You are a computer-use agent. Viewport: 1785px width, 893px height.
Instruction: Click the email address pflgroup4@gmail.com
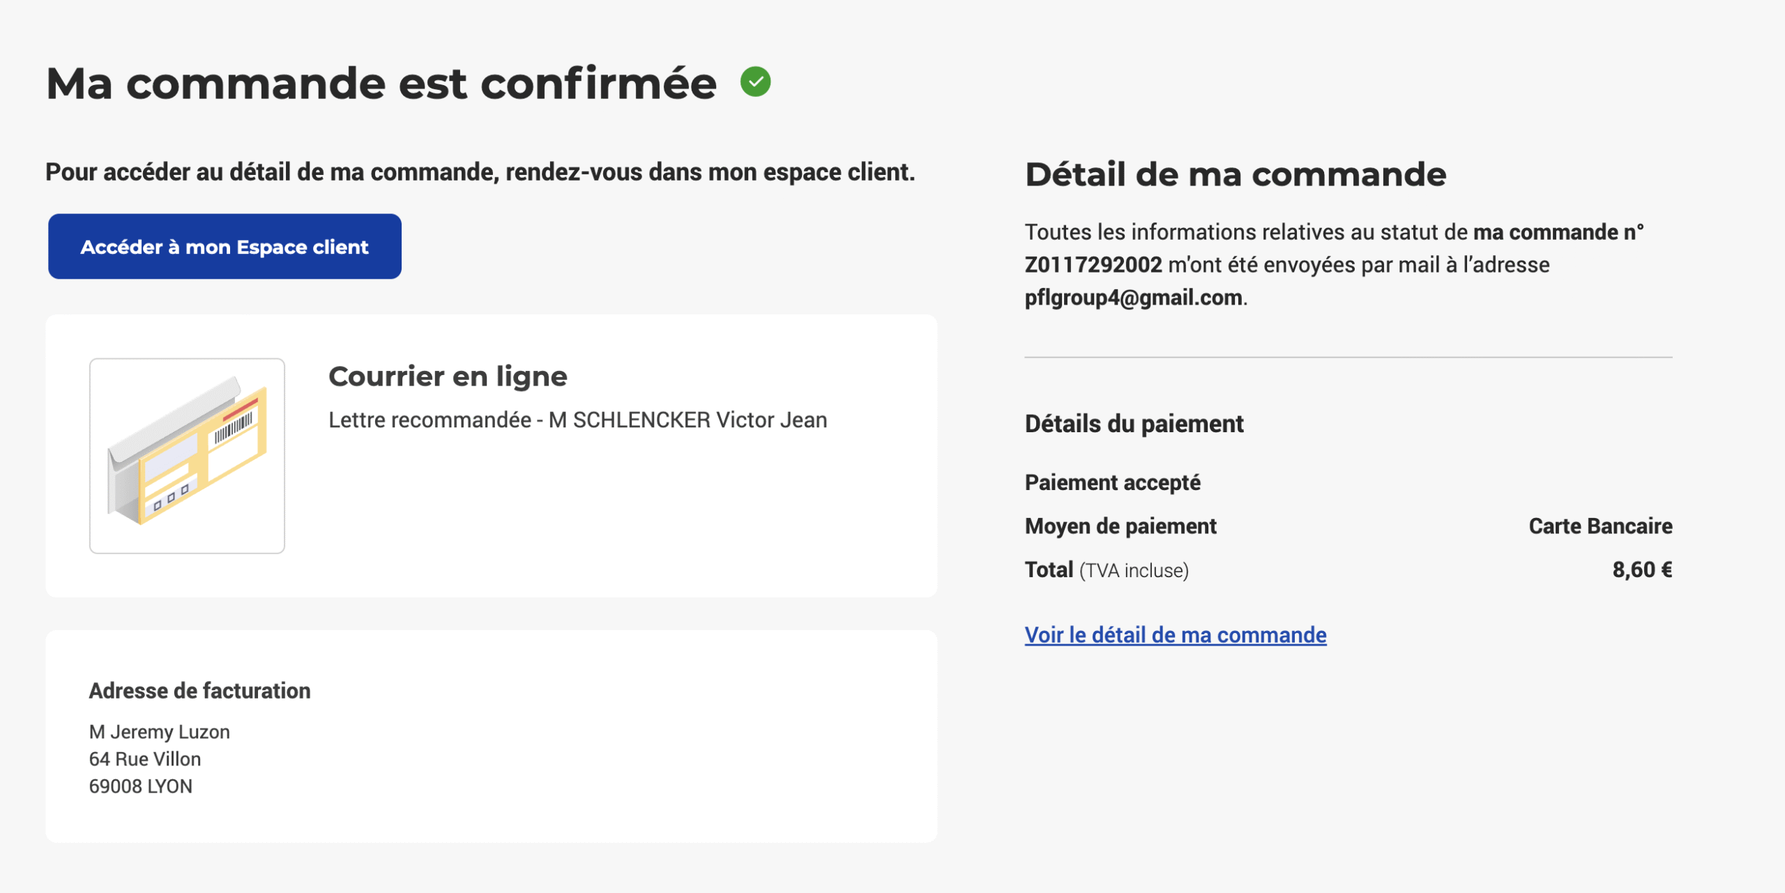(x=1133, y=298)
